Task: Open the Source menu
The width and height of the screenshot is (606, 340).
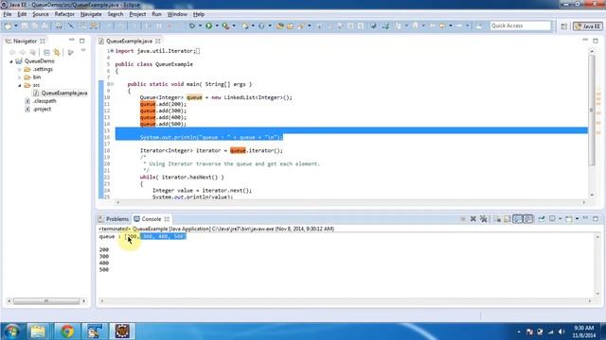Action: pyautogui.click(x=41, y=14)
